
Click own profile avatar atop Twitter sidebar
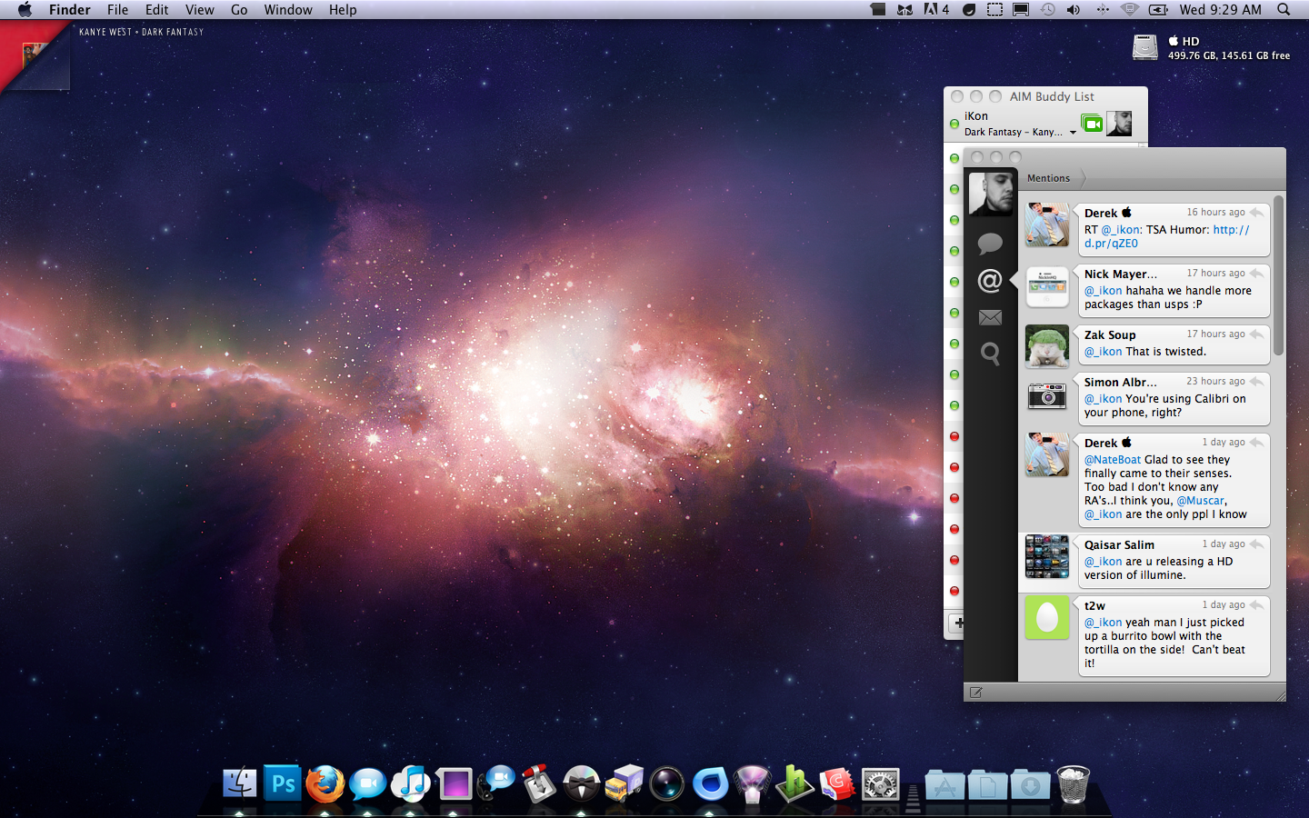pyautogui.click(x=991, y=193)
